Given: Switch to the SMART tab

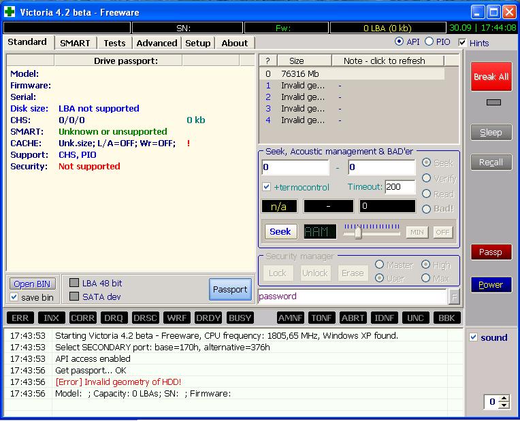Looking at the screenshot, I should (x=75, y=43).
